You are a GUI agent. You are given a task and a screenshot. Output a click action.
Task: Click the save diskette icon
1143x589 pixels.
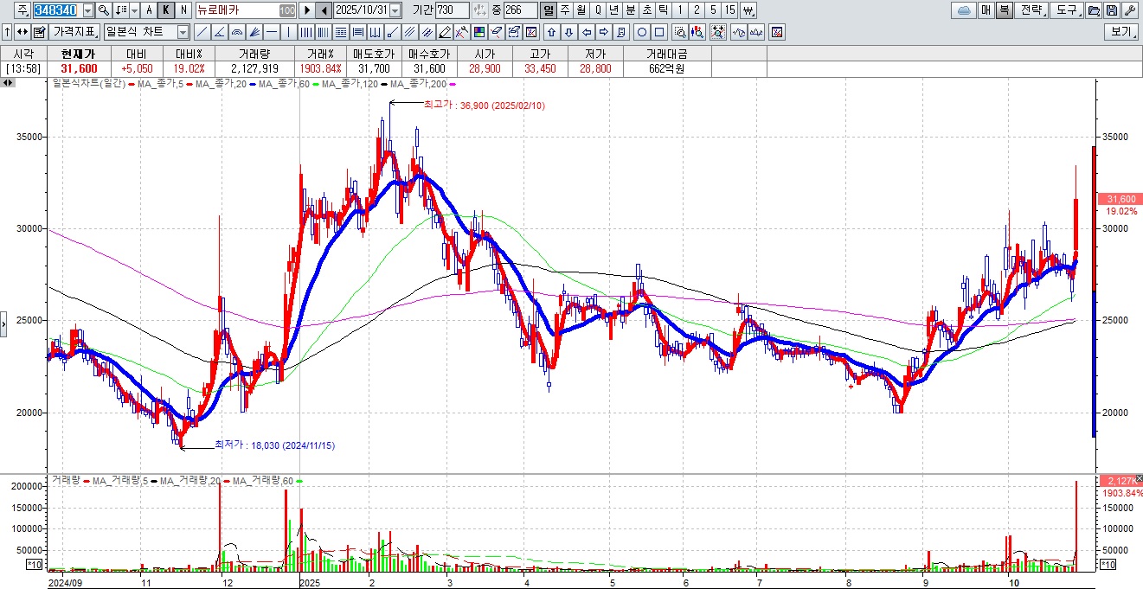(x=1112, y=10)
